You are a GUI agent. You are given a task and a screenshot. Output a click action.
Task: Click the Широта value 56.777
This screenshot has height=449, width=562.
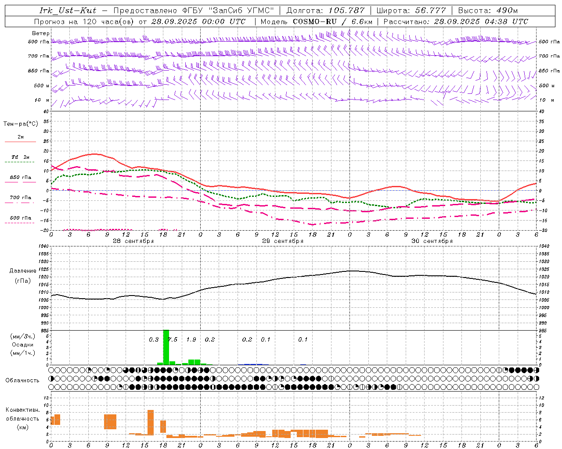430,11
